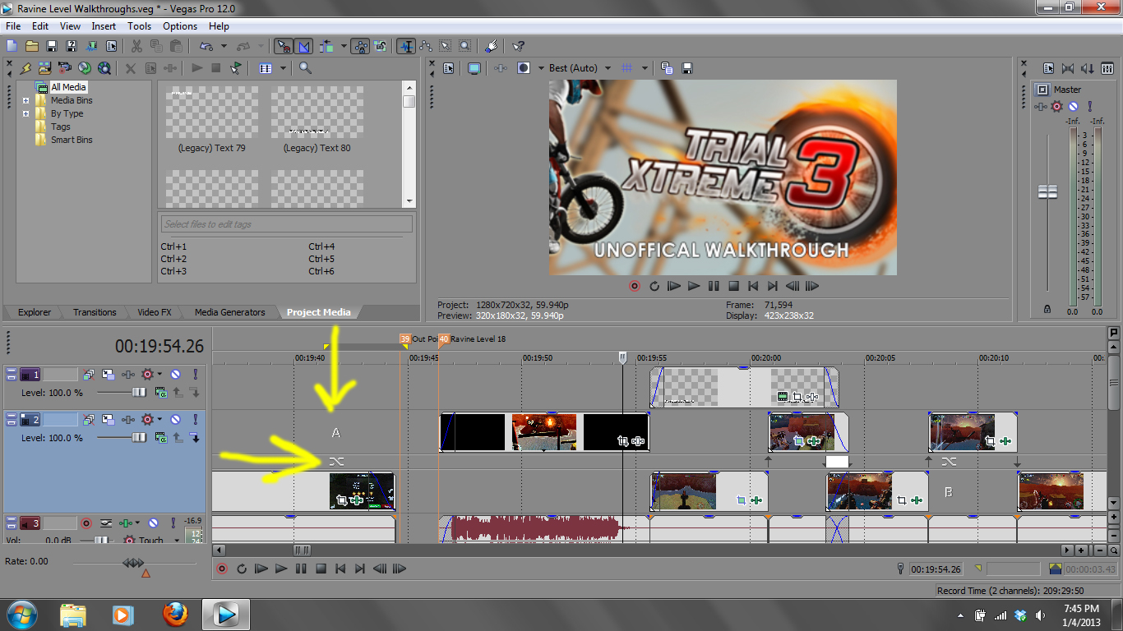Arm audio track 3 for record
The width and height of the screenshot is (1123, 631).
click(x=85, y=523)
